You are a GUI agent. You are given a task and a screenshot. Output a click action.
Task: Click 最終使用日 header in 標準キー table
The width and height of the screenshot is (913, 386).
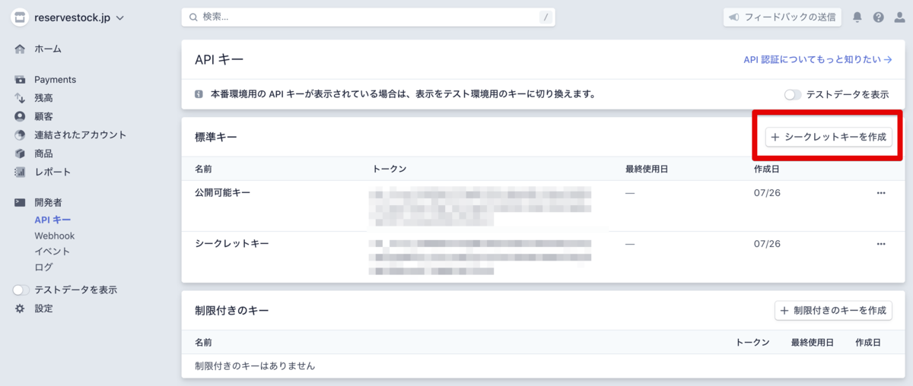tap(646, 169)
